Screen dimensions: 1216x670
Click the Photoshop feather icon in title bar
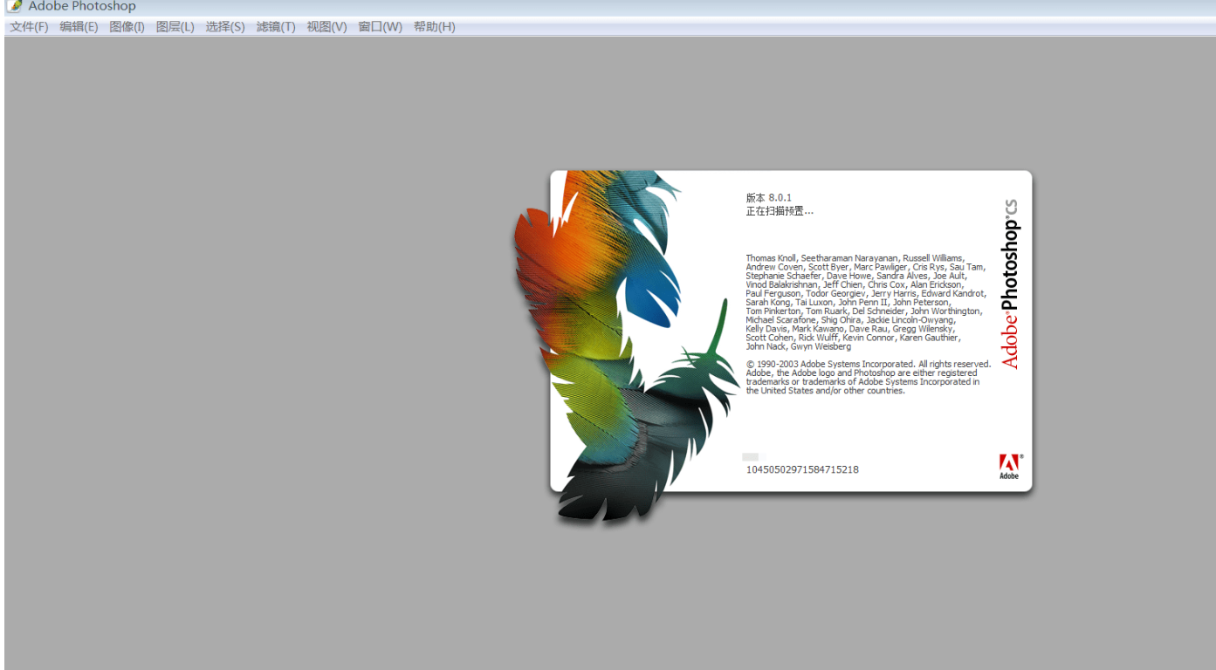pos(15,6)
